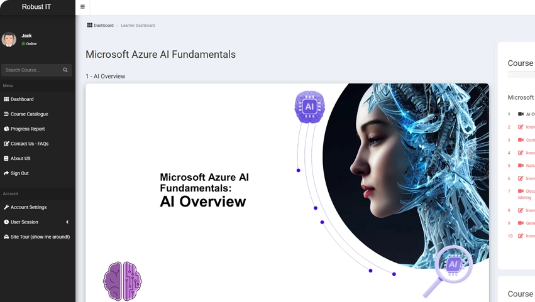The height and width of the screenshot is (302, 535).
Task: Click 'Microsoft Azure AI Fundamentals' page title
Action: (x=161, y=55)
